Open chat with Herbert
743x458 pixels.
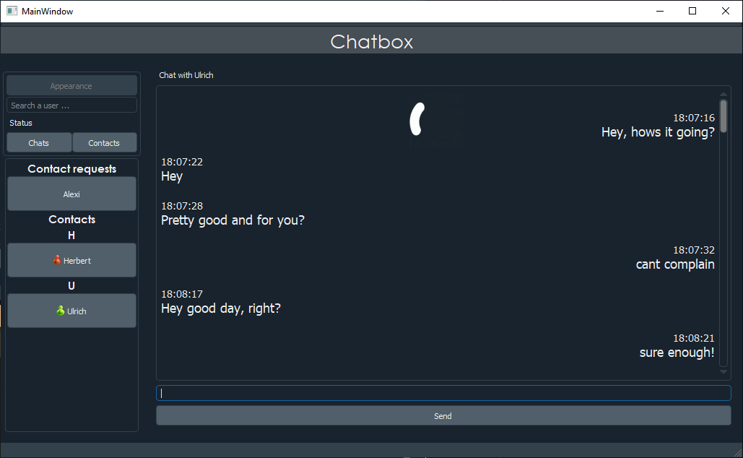71,260
